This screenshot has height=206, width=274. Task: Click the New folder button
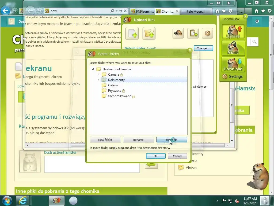click(x=105, y=139)
